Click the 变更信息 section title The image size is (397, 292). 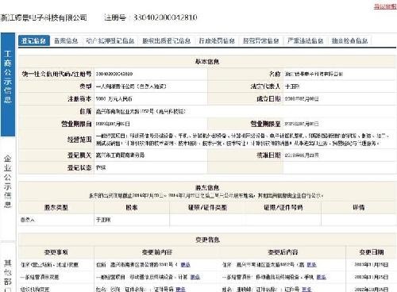[207, 240]
